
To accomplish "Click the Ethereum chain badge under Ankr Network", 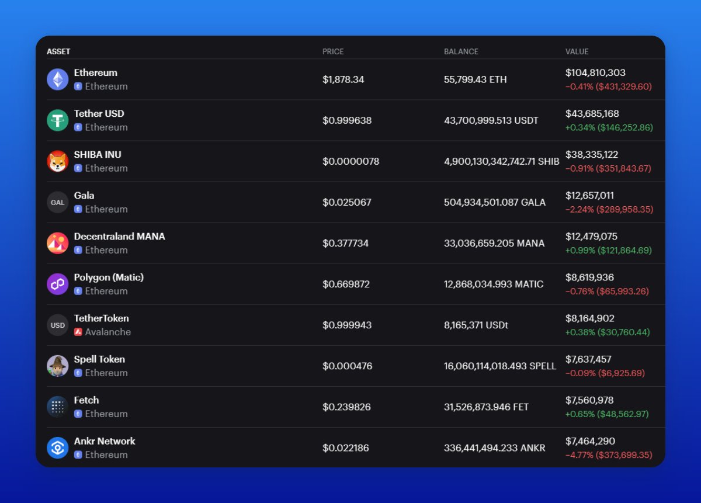I will point(78,455).
